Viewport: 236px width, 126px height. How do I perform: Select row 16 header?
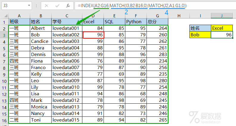point(4,120)
